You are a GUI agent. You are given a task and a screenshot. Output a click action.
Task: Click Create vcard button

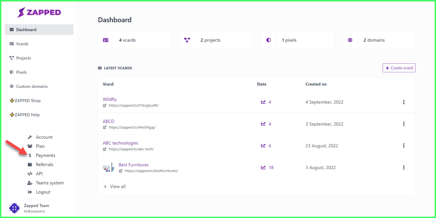[399, 68]
